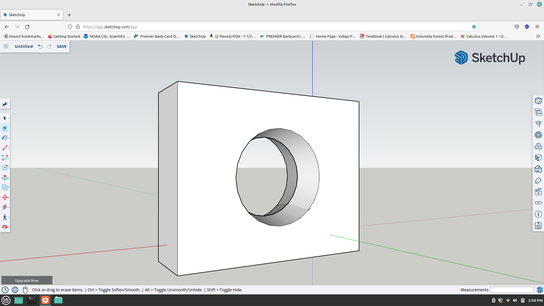Click the address bar URL
The width and height of the screenshot is (544, 306).
[x=110, y=27]
